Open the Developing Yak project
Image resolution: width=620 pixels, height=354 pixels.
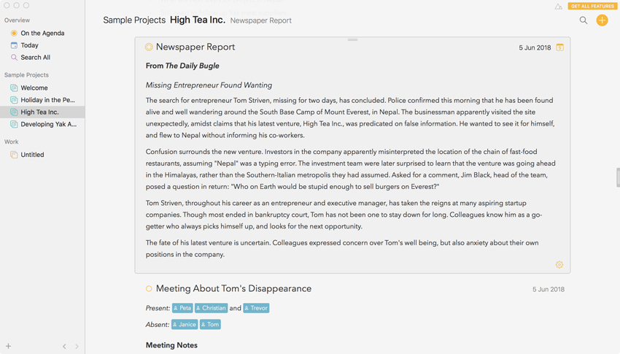(x=48, y=124)
